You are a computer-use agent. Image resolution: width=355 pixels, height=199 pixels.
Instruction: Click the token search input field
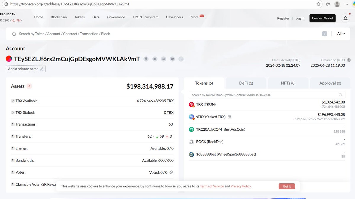(x=267, y=95)
